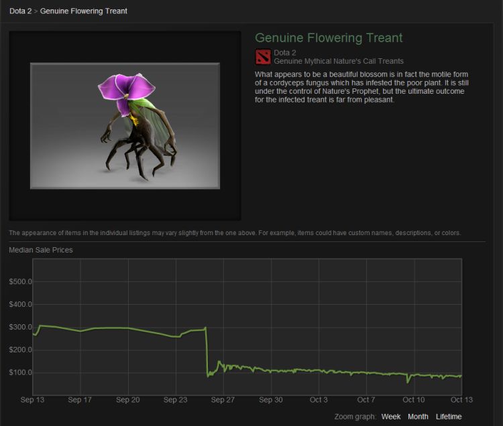Click the Sep 17 date label
Image resolution: width=503 pixels, height=426 pixels.
[x=80, y=400]
